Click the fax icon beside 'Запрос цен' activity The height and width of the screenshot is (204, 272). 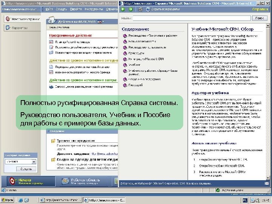click(51, 87)
